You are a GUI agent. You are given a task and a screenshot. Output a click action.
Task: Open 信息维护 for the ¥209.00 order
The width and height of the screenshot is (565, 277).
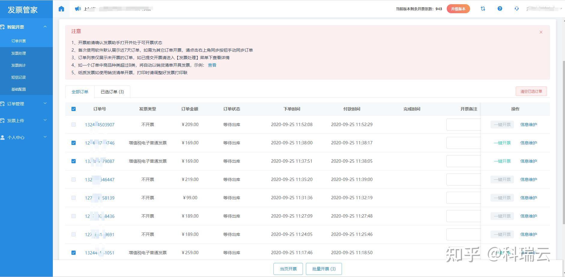coord(529,125)
